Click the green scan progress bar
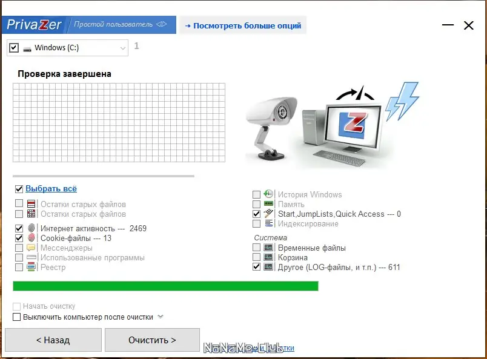Image resolution: width=487 pixels, height=359 pixels. pyautogui.click(x=165, y=286)
